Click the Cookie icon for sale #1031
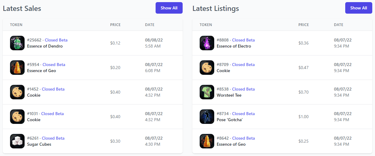This screenshot has width=375, height=156. click(x=17, y=117)
